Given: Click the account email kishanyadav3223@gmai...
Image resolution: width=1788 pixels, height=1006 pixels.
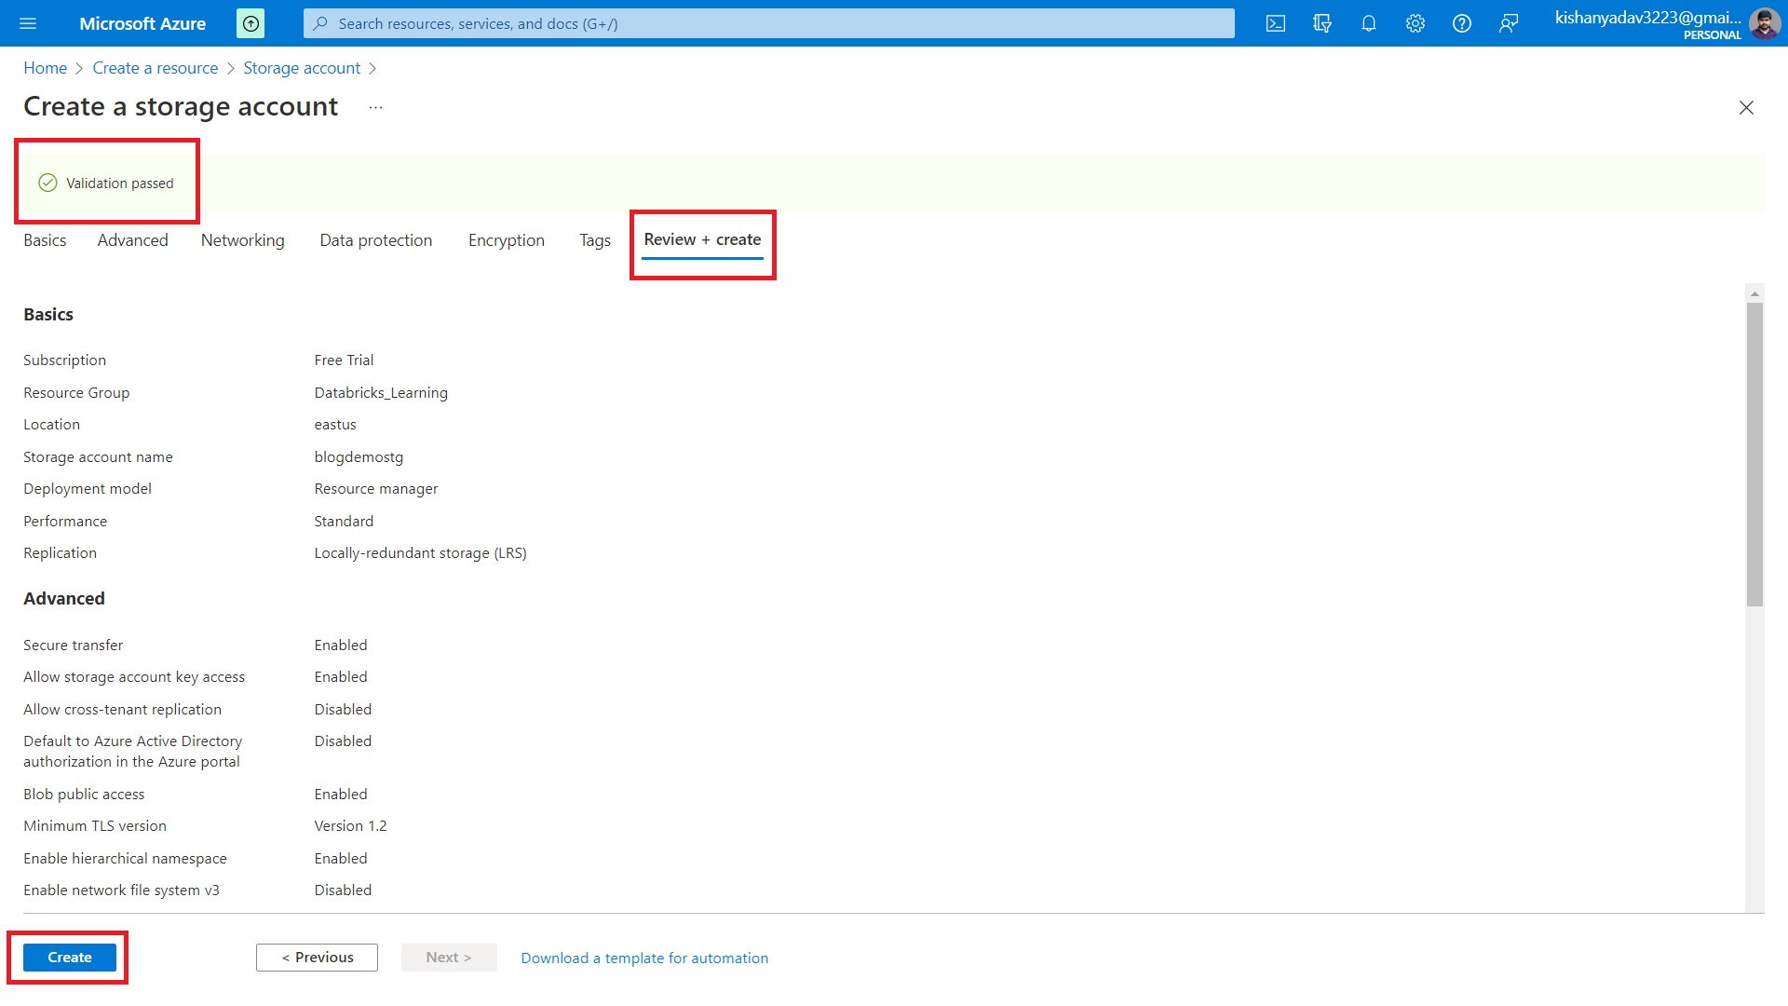Looking at the screenshot, I should click(x=1647, y=18).
